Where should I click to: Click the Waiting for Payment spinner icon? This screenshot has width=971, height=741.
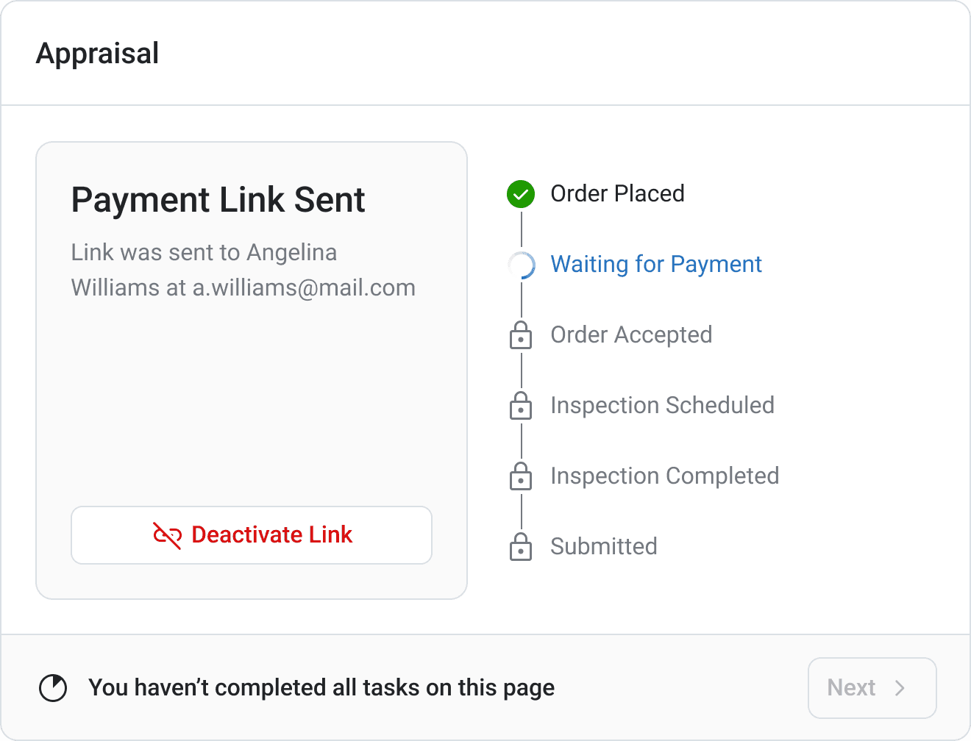pos(521,265)
